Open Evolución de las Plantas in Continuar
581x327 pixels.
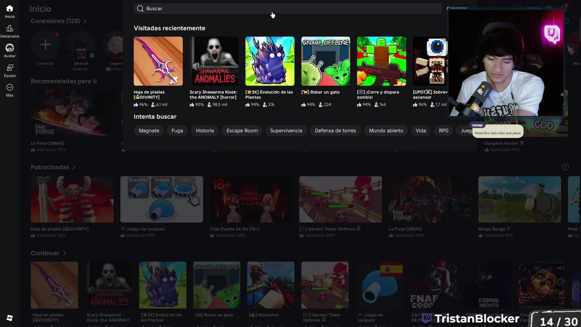(x=162, y=285)
